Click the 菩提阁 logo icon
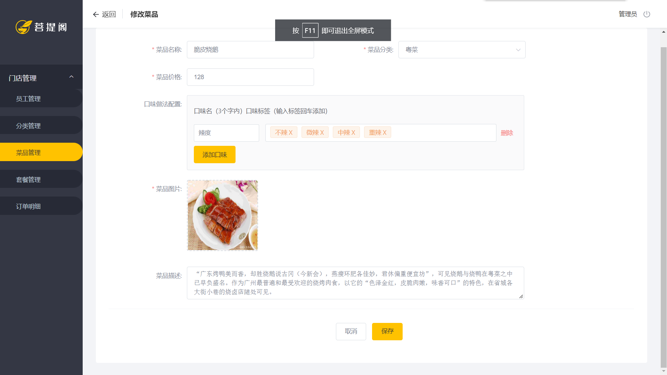Screen dimensions: 667x375 pos(24,27)
